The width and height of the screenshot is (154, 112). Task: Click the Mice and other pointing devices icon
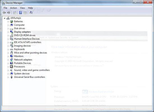coord(11,53)
